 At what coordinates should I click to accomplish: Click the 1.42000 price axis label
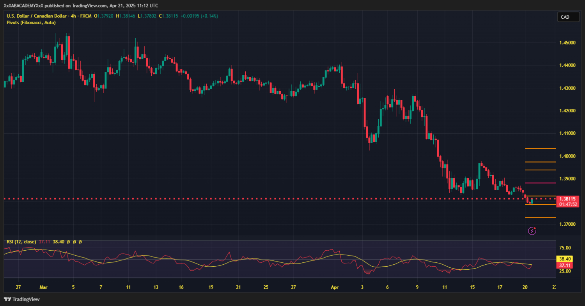click(x=567, y=111)
